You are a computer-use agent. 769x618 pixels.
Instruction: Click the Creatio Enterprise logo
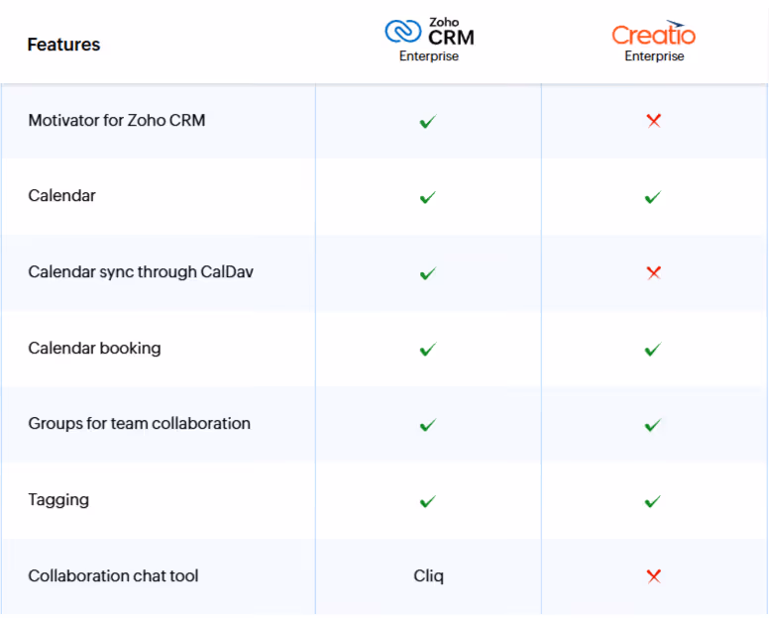[654, 41]
